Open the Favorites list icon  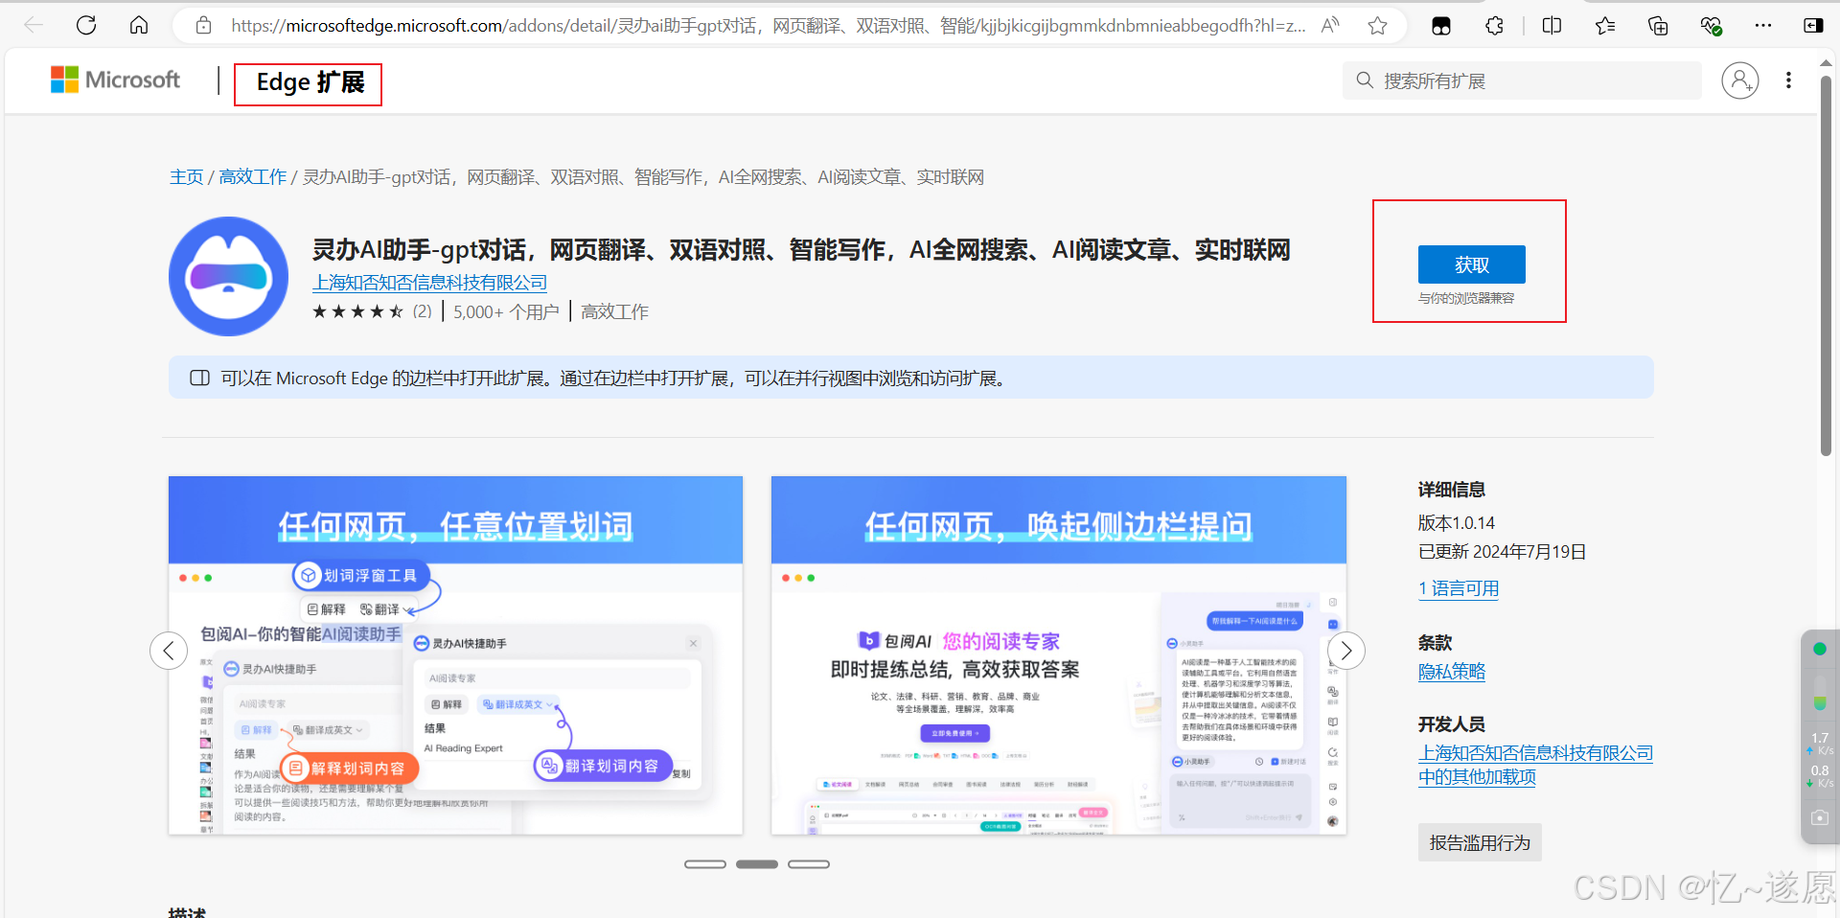(1605, 26)
